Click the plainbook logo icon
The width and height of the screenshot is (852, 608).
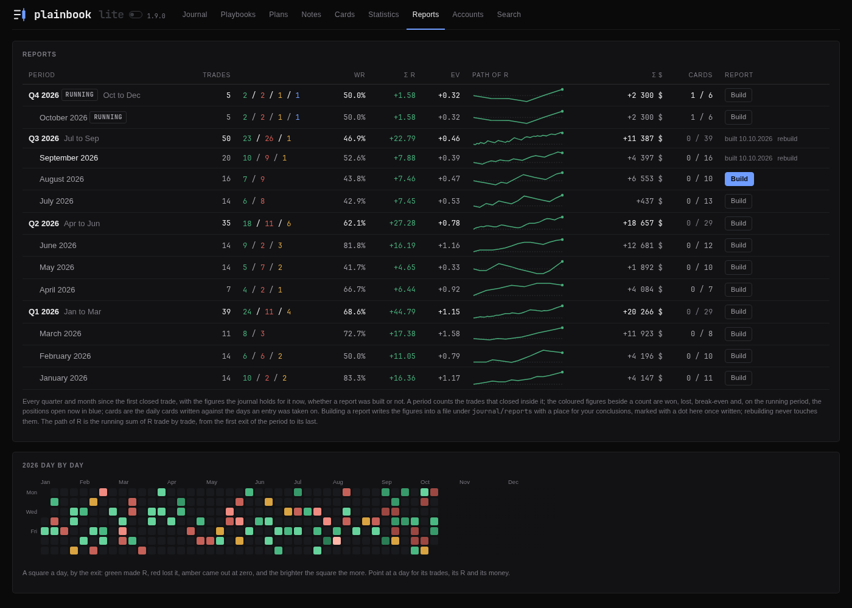[x=19, y=15]
